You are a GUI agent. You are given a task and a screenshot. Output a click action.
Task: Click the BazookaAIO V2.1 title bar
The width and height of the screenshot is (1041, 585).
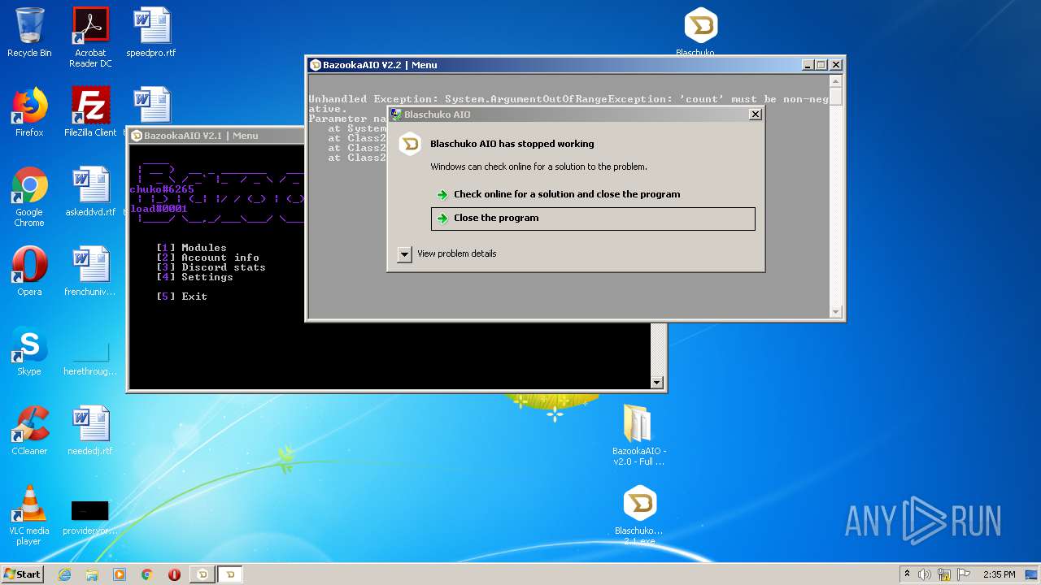(218, 136)
